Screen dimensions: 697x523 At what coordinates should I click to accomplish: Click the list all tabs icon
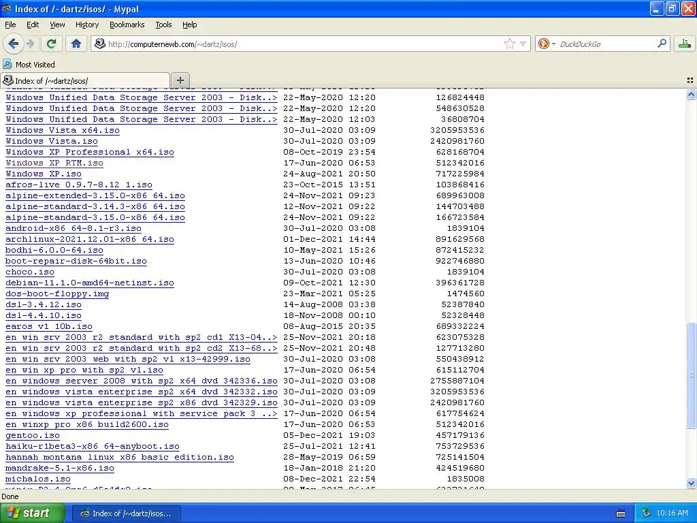690,80
